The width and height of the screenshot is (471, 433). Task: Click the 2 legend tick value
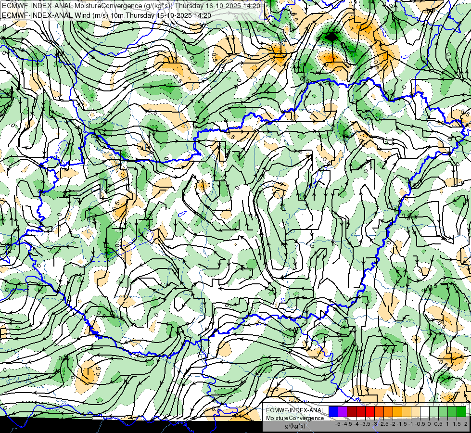tap(466, 424)
